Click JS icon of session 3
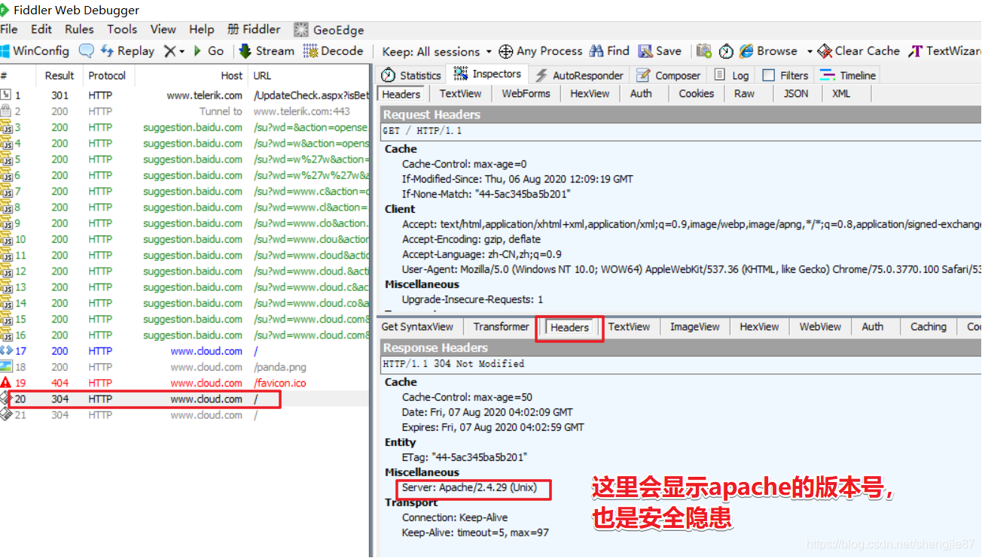 point(6,127)
